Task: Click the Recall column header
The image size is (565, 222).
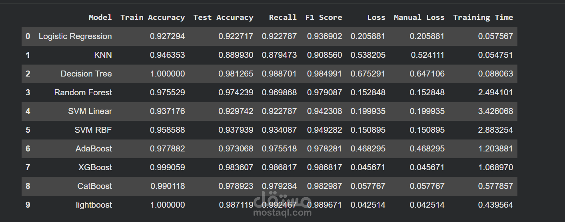Action: (x=283, y=18)
